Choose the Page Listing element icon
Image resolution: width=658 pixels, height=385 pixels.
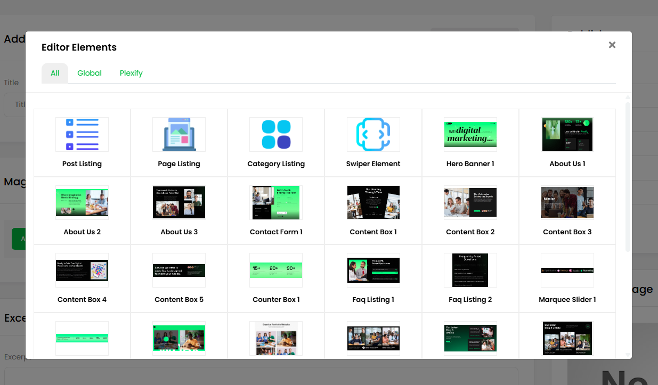[179, 135]
